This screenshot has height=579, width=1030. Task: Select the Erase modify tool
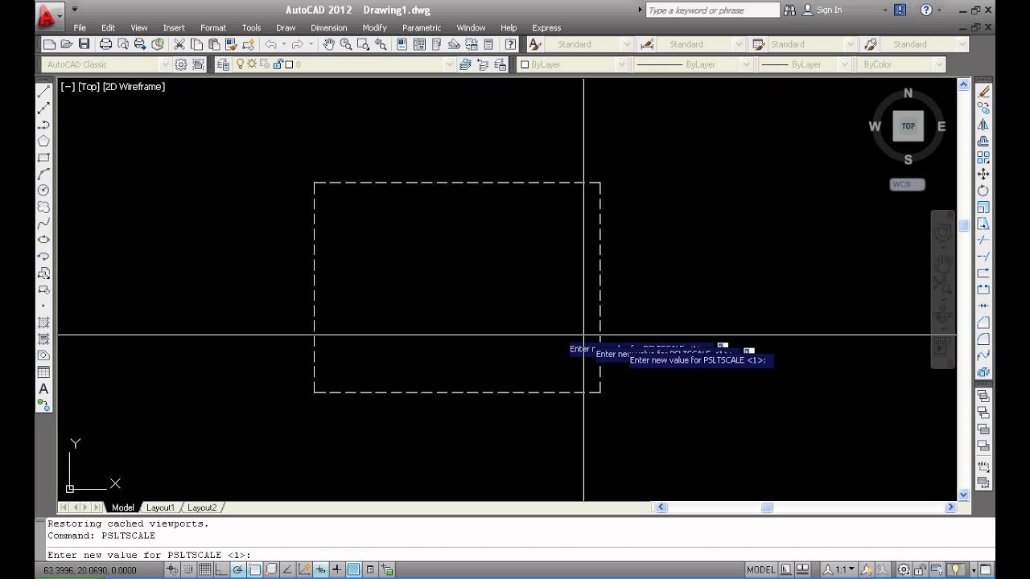pyautogui.click(x=983, y=91)
